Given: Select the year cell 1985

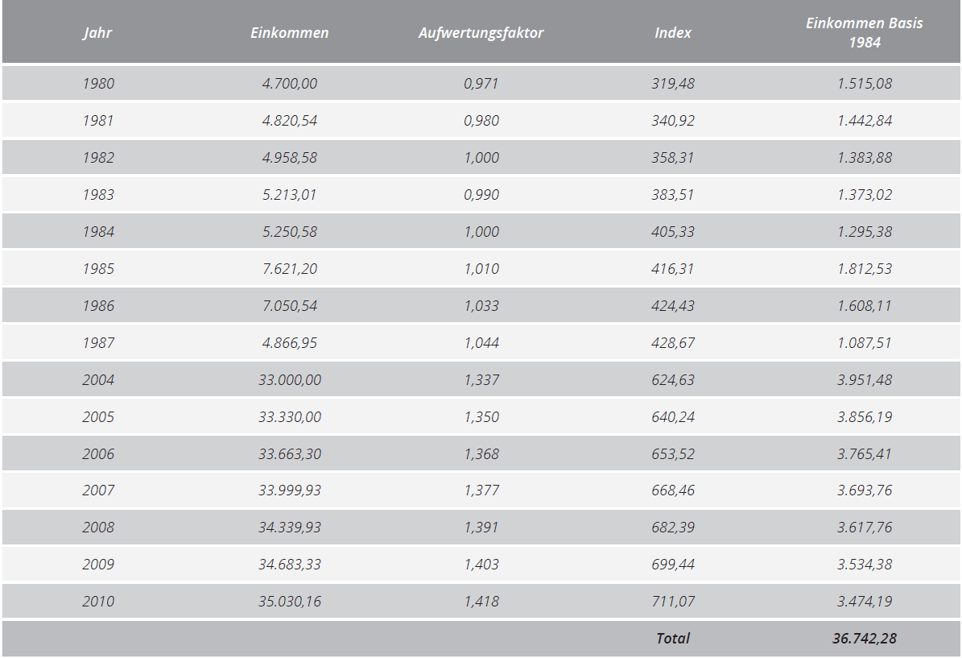Looking at the screenshot, I should 98,269.
